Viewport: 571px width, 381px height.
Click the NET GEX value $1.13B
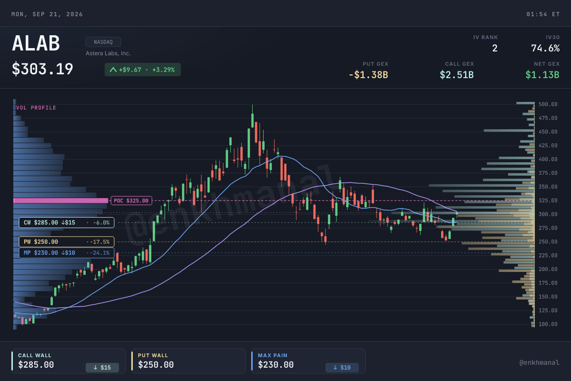[542, 75]
